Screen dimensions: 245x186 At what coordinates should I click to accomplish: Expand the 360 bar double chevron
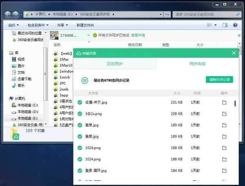pos(239,35)
